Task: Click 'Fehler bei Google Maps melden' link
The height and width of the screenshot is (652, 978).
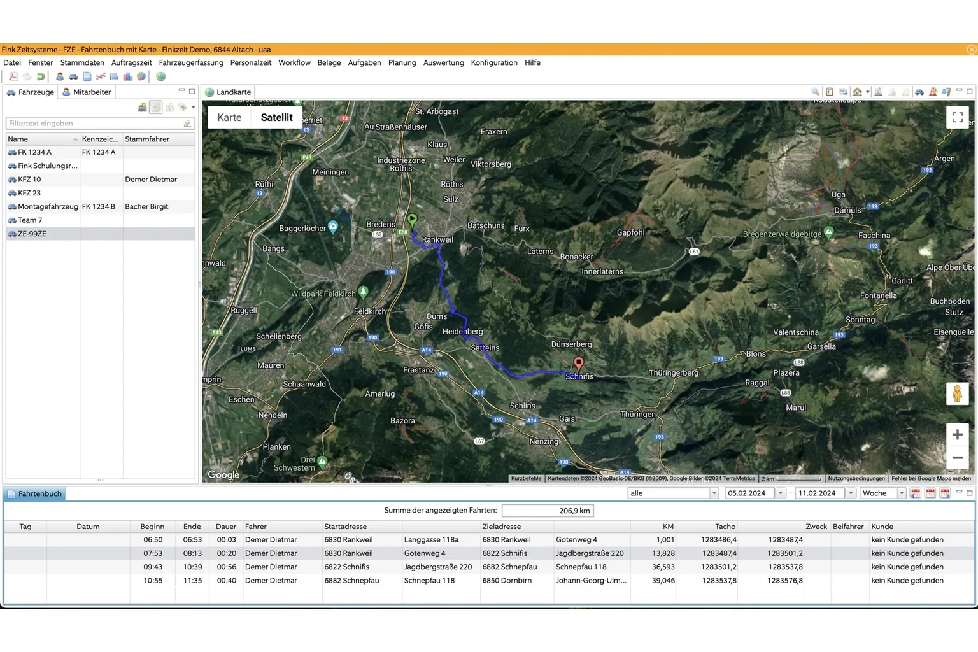Action: coord(931,479)
